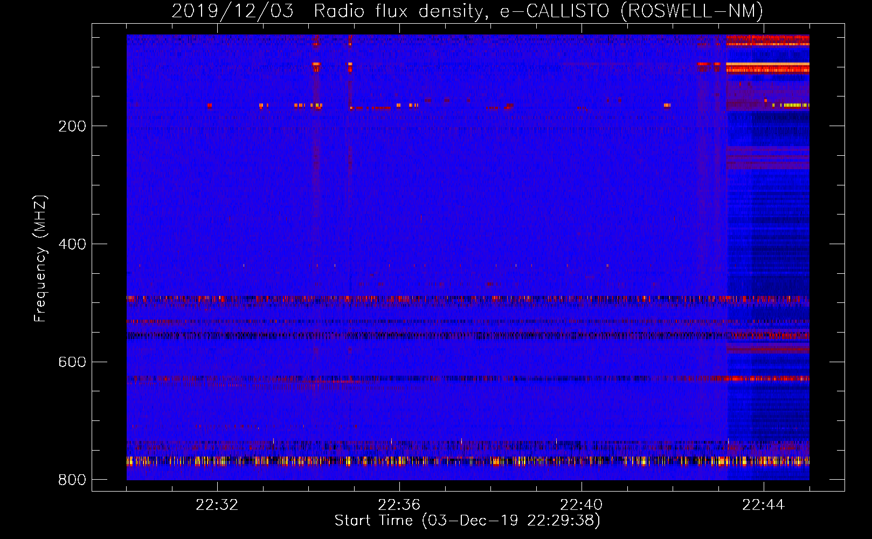This screenshot has width=872, height=539.
Task: Click the 400 frequency tick label
Action: coord(72,244)
